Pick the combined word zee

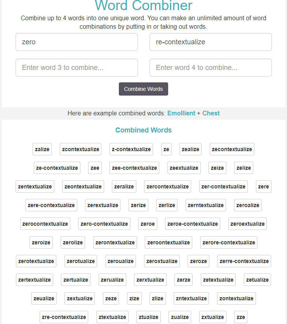pos(95,168)
